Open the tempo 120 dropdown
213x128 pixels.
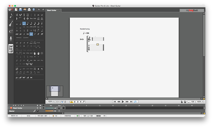point(191,102)
